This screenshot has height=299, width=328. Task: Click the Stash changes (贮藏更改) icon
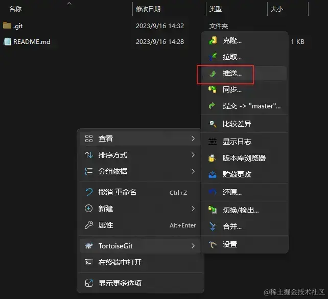click(x=213, y=174)
